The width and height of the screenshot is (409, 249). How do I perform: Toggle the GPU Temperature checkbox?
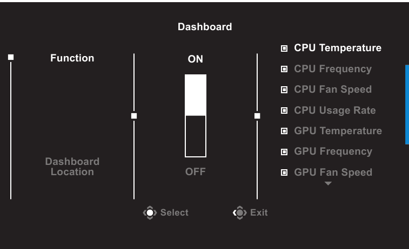284,131
